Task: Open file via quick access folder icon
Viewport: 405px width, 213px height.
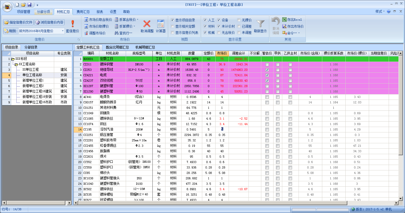Action: [x=23, y=5]
